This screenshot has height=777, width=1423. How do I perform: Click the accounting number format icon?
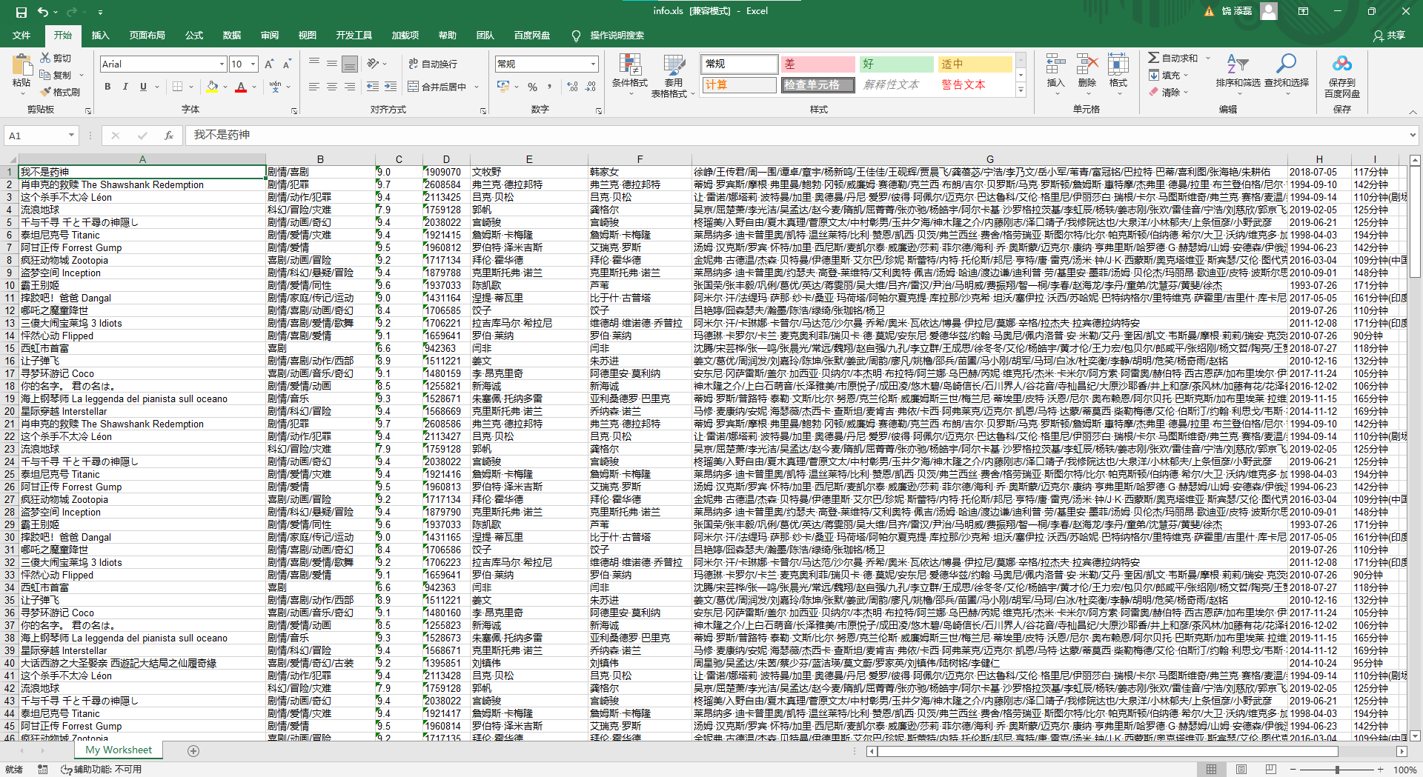tap(503, 87)
